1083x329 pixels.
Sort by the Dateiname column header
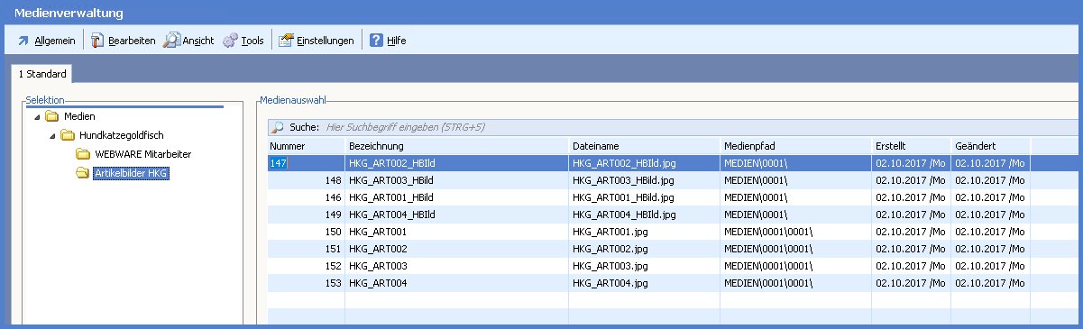(x=644, y=146)
